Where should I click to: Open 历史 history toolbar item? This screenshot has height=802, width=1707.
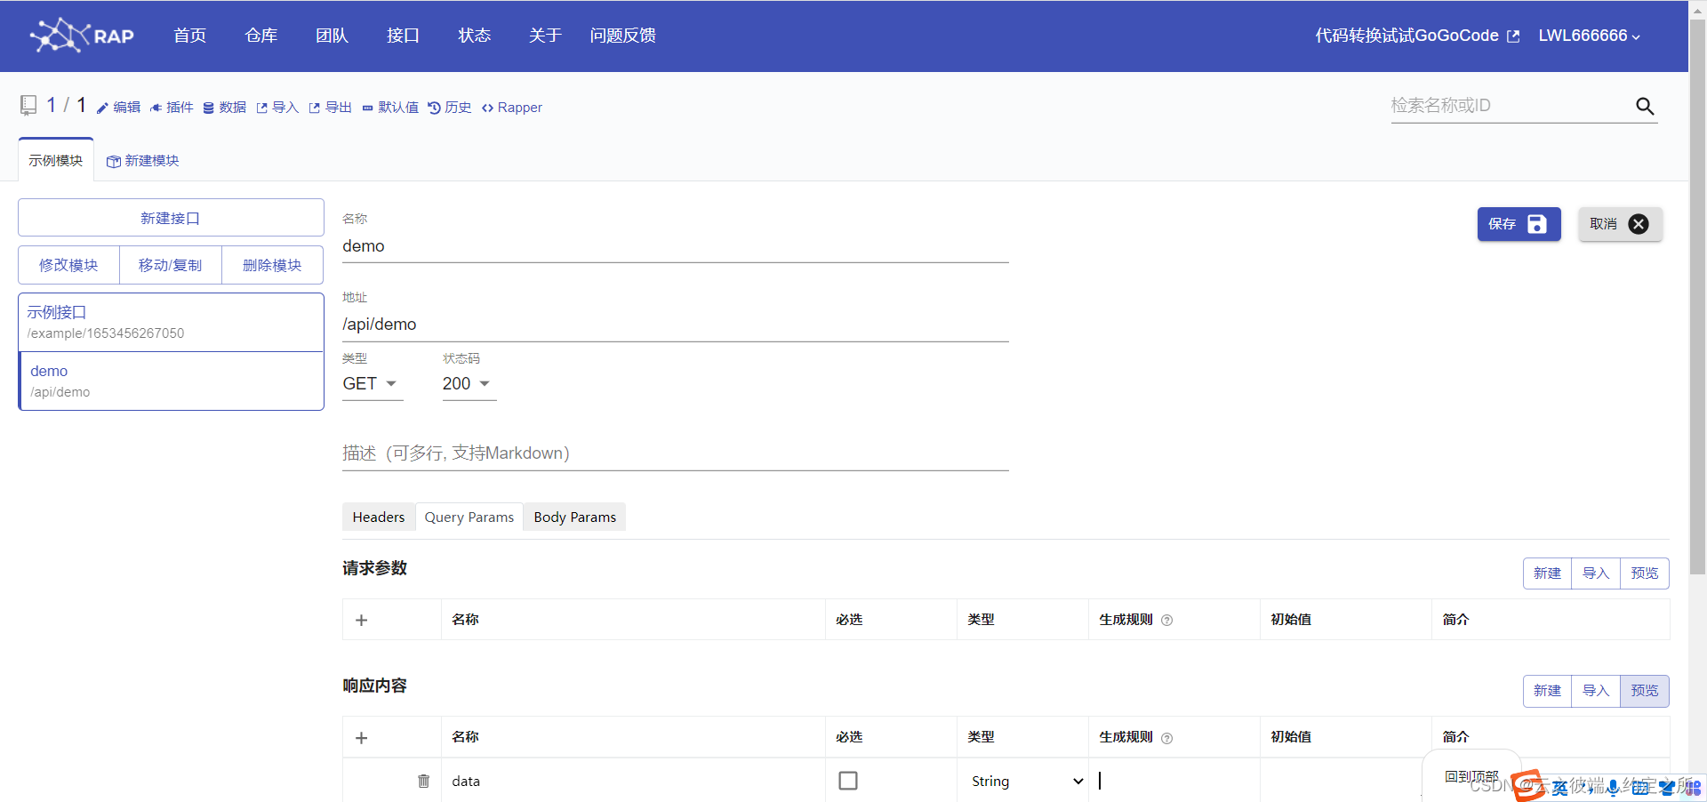[x=450, y=108]
